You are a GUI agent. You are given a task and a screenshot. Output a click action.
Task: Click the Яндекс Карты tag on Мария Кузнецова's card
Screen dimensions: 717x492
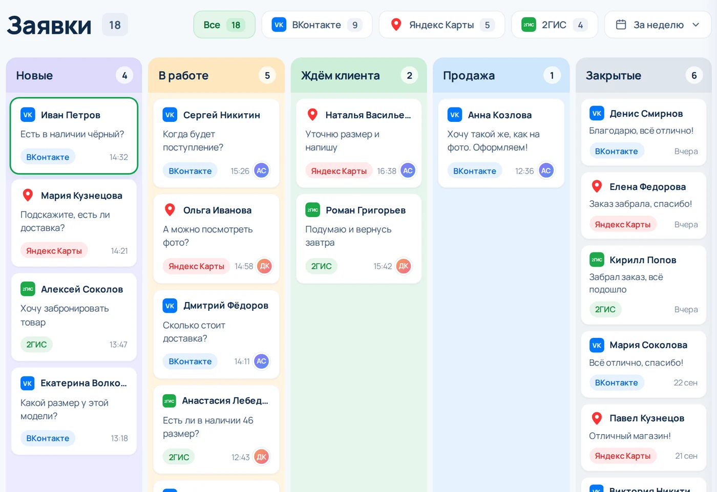[54, 250]
